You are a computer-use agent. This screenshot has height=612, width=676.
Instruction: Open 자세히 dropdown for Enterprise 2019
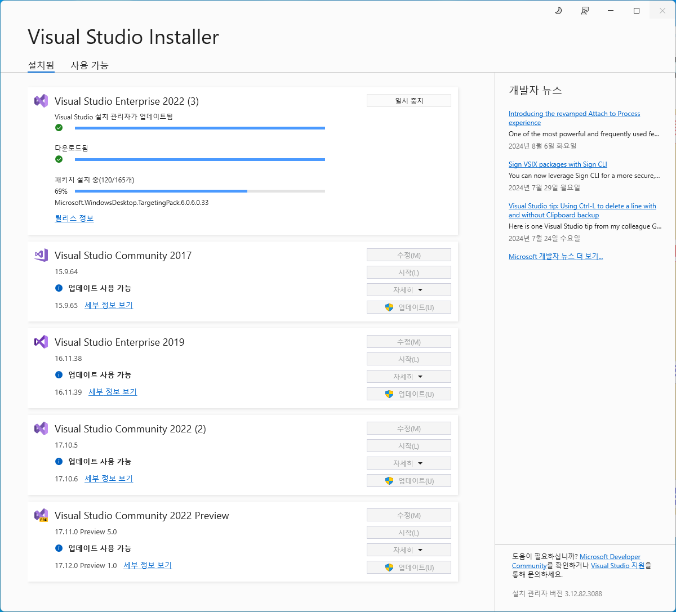click(x=408, y=377)
